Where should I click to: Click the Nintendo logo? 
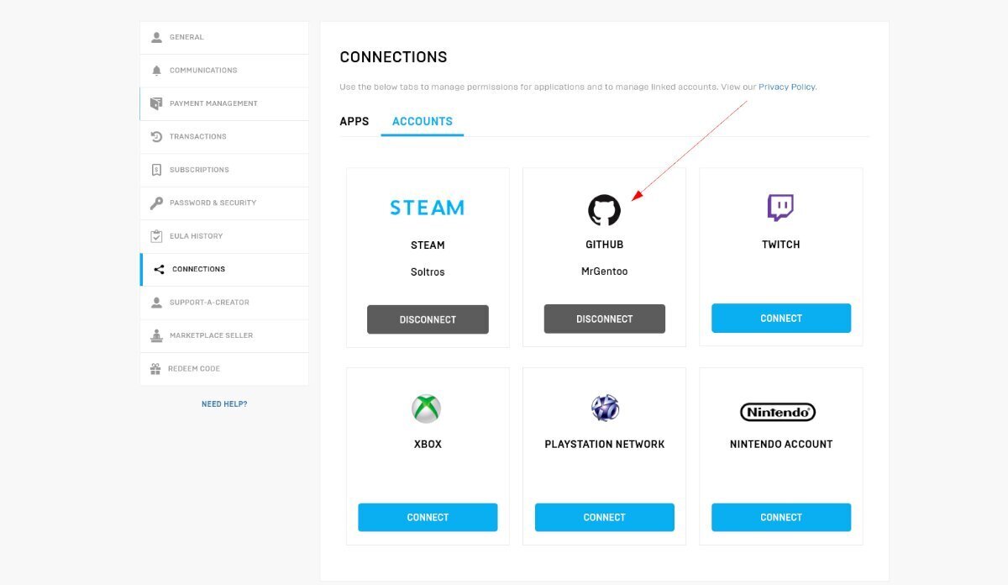click(778, 412)
